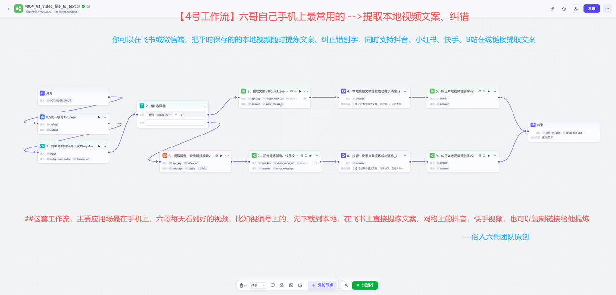
Task: Run the 0.5统一填写API_key node
Action: click(99, 117)
